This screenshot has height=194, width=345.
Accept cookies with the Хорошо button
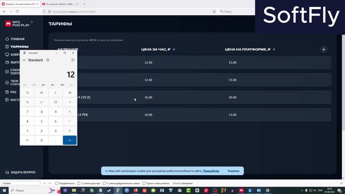coord(233,171)
